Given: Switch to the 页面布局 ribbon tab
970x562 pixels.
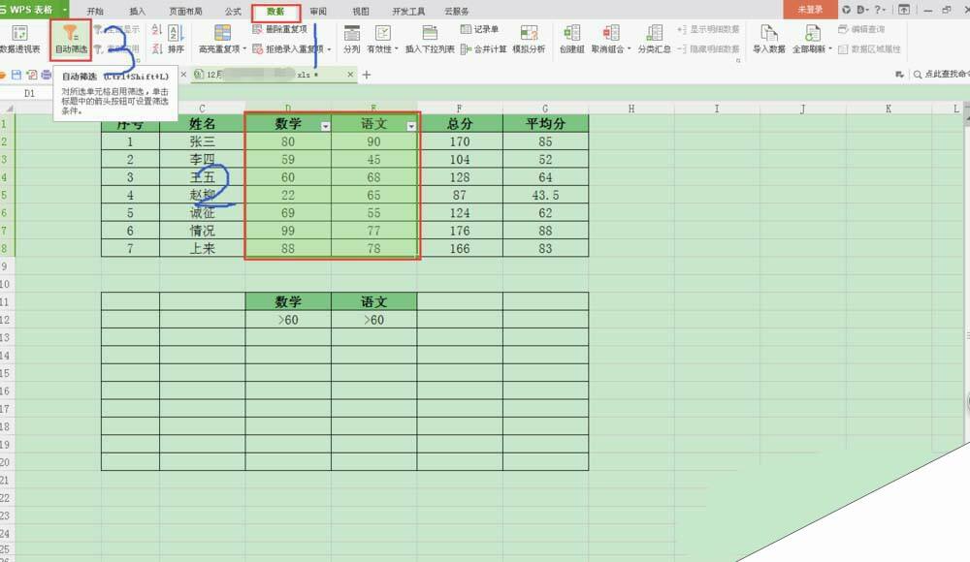Looking at the screenshot, I should point(185,11).
